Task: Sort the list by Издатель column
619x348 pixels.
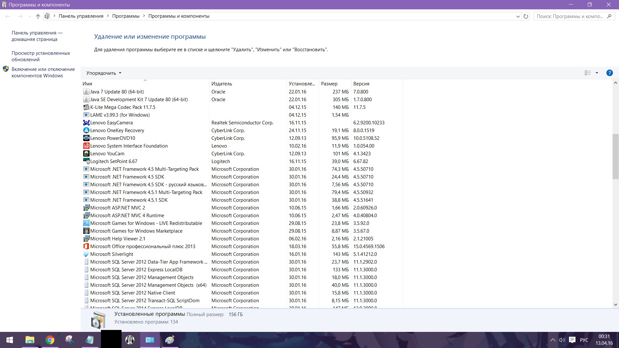Action: [248, 84]
